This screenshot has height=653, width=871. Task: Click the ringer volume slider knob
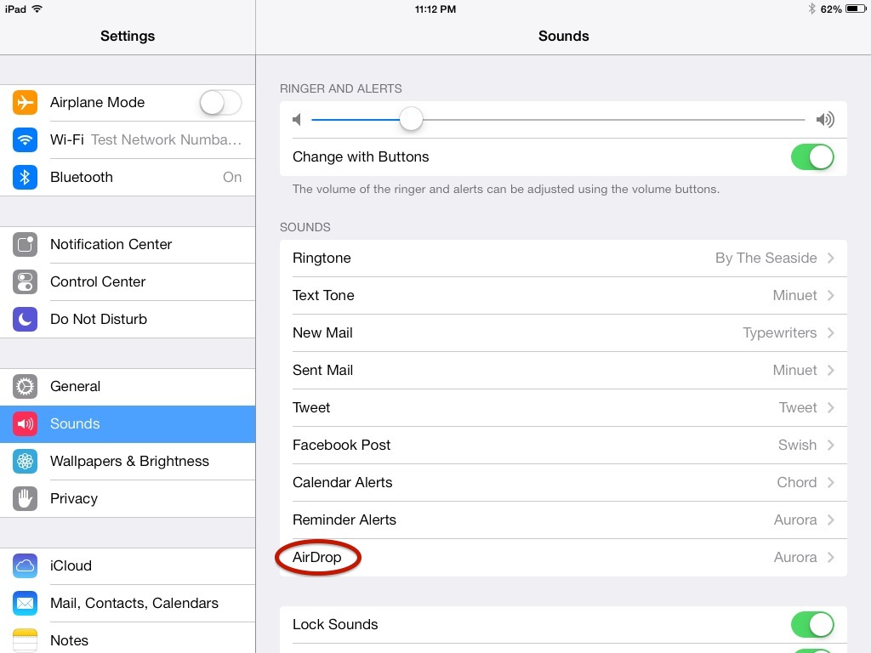[x=412, y=120]
